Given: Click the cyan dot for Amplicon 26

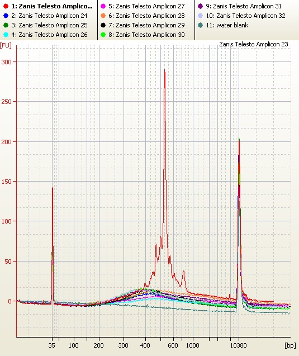Looking at the screenshot, I should 6,35.
